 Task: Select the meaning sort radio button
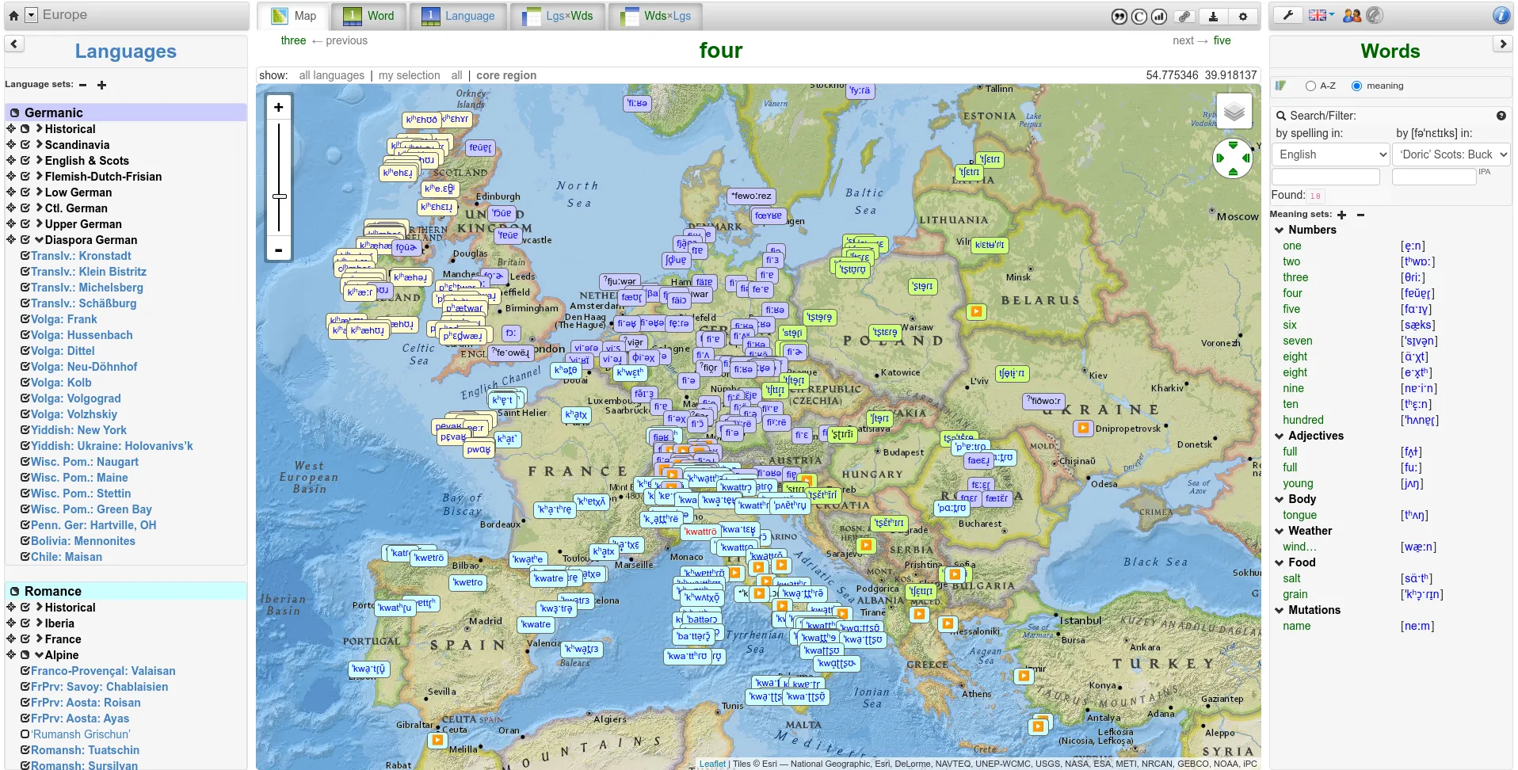tap(1356, 86)
